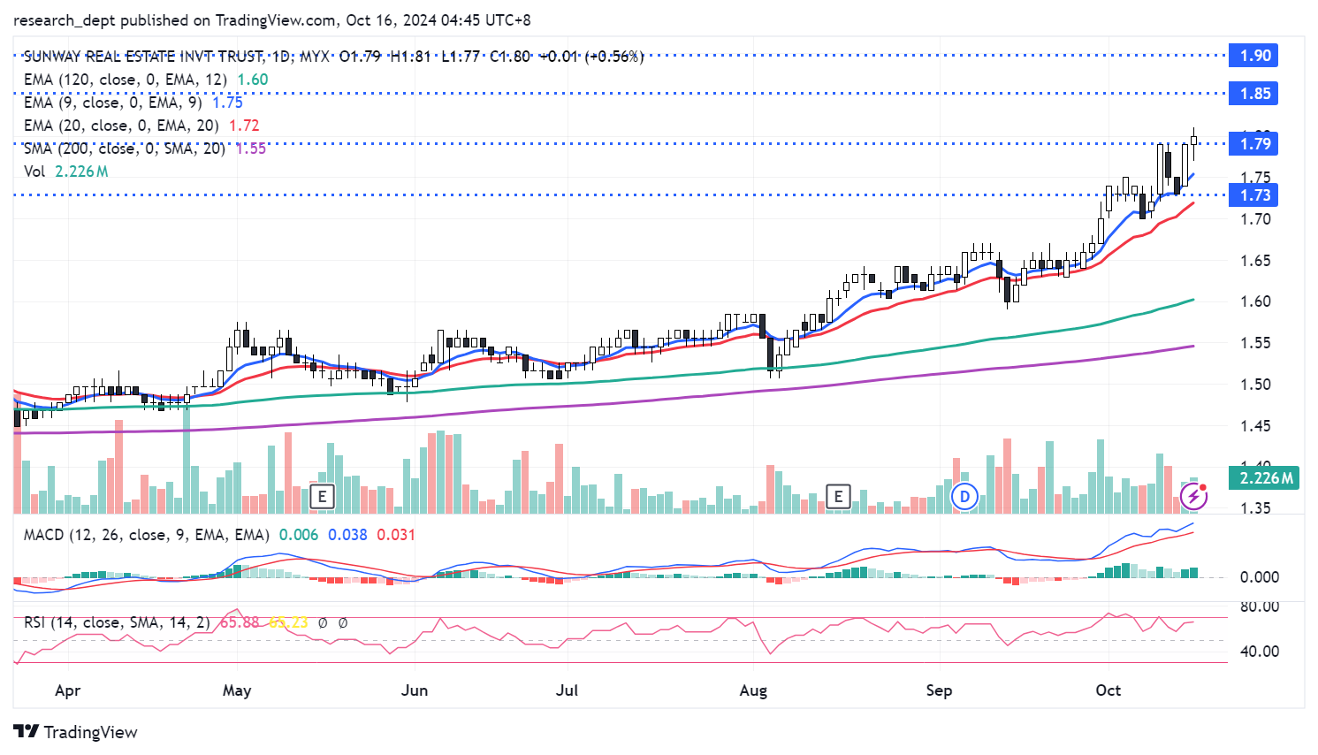
Task: Select the SMA 200 indicator legend
Action: (124, 149)
